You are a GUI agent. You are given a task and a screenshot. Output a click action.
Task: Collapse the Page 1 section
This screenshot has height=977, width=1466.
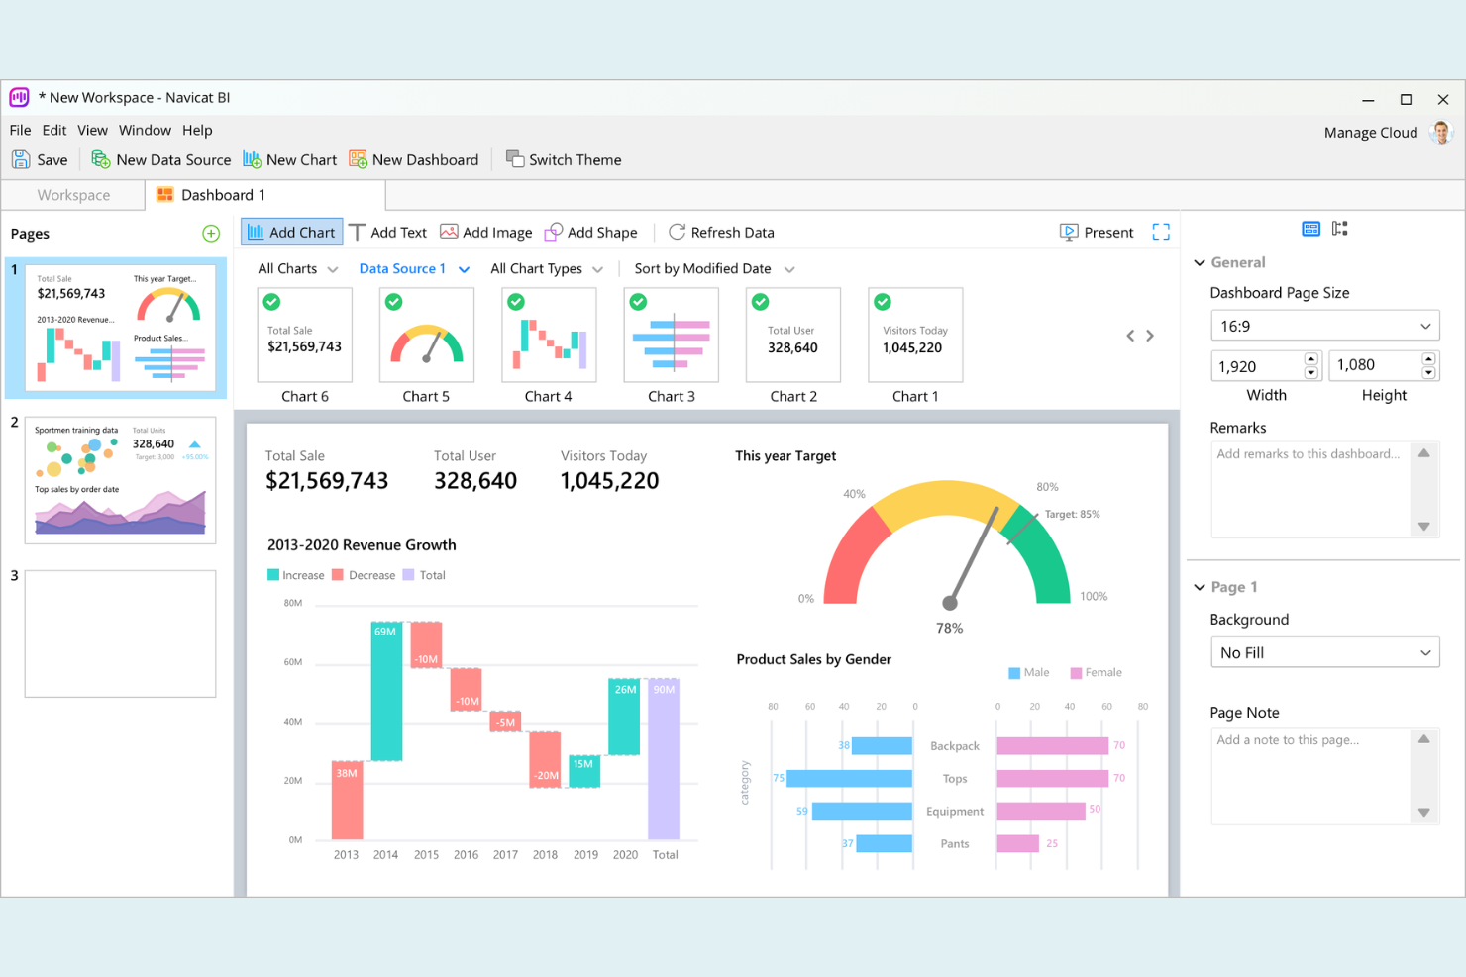coord(1200,587)
